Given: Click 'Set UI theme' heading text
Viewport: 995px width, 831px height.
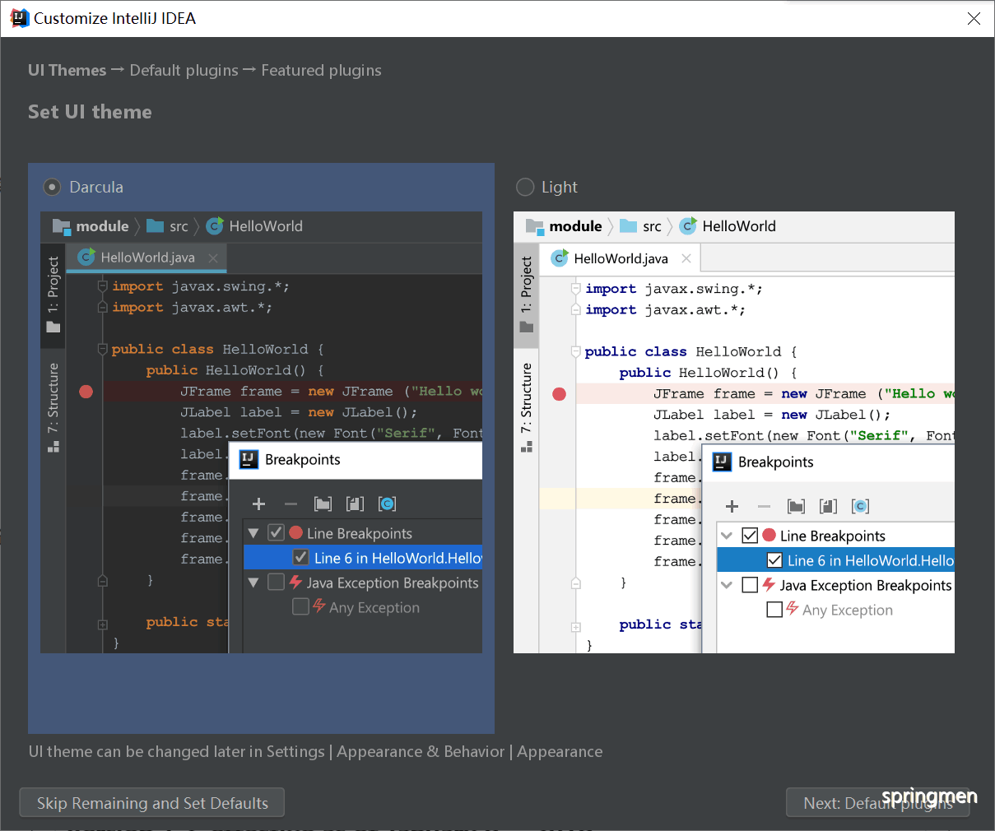Looking at the screenshot, I should click(x=90, y=112).
